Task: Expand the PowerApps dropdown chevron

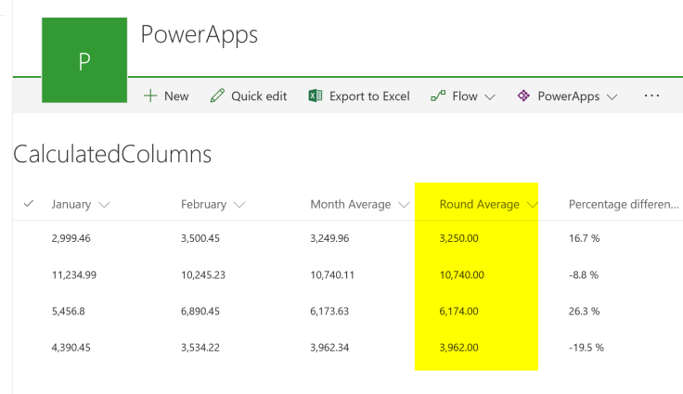Action: (x=612, y=97)
